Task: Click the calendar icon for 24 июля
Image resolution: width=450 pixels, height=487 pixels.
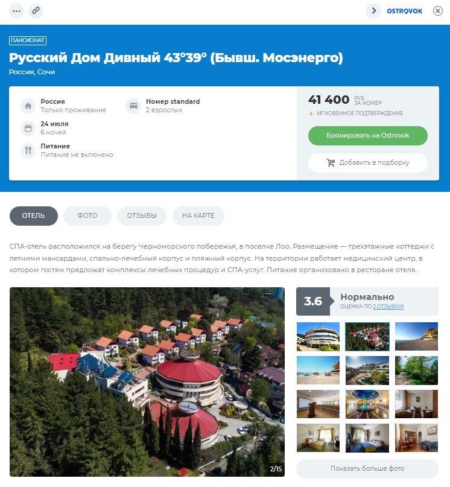Action: point(28,128)
